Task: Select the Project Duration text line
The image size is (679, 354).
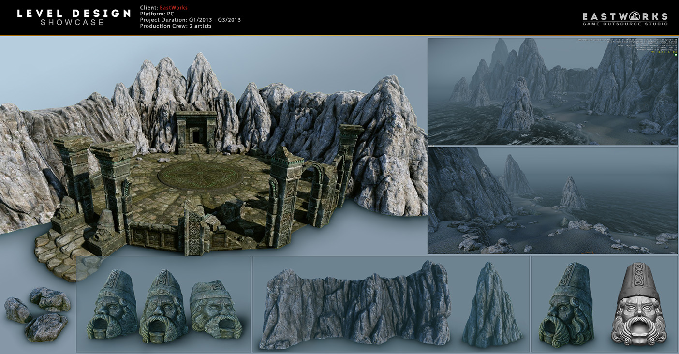Action: [190, 20]
